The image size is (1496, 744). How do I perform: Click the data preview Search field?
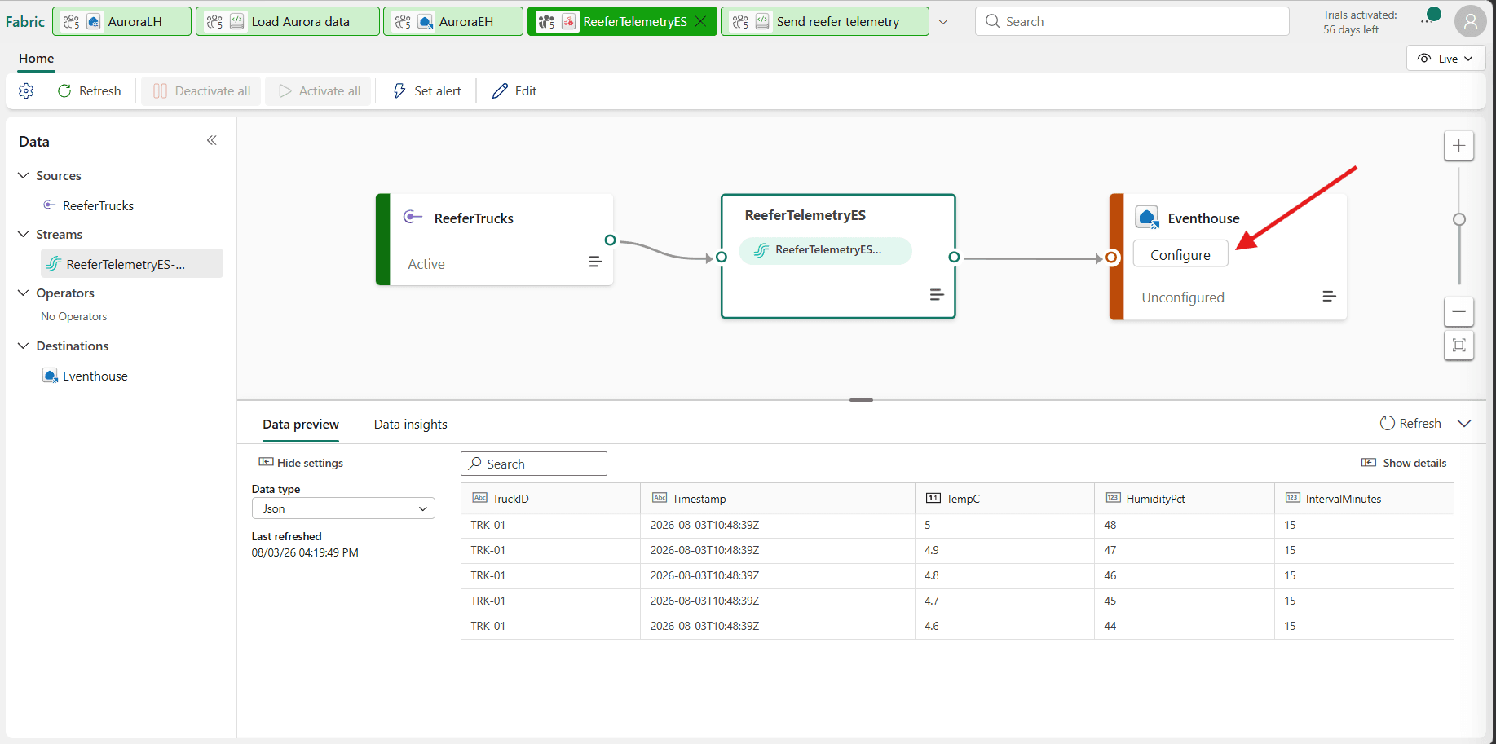tap(534, 464)
